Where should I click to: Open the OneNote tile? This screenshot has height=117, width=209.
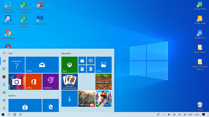[x=50, y=82]
